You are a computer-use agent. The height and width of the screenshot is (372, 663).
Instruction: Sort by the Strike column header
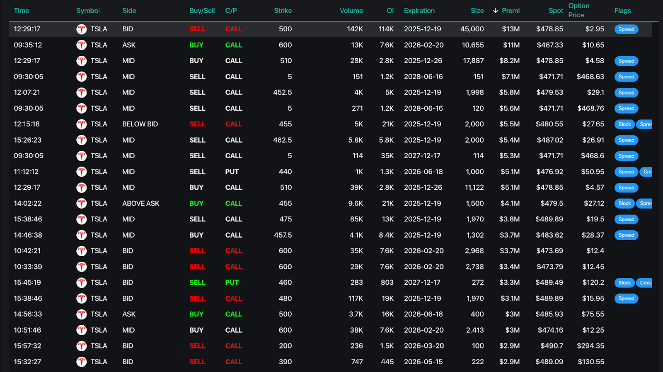(x=283, y=11)
